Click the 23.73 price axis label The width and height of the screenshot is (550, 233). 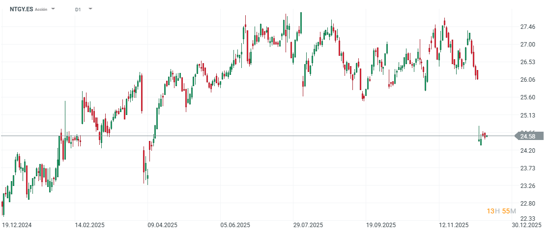pyautogui.click(x=527, y=168)
